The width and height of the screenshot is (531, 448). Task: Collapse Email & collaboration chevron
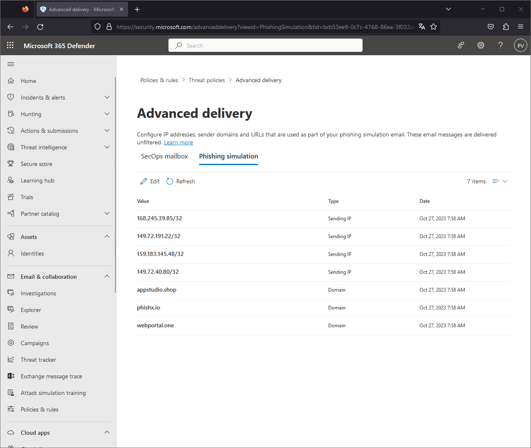(107, 276)
